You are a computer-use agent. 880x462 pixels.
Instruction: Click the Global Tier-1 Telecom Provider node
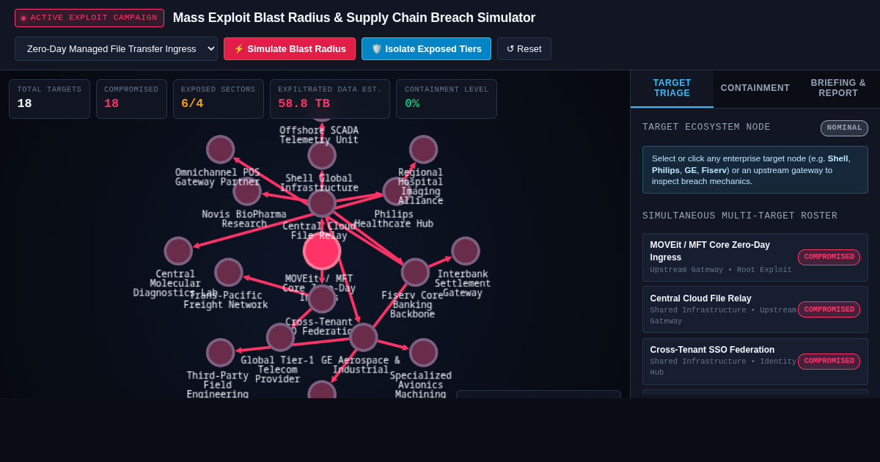click(x=280, y=337)
